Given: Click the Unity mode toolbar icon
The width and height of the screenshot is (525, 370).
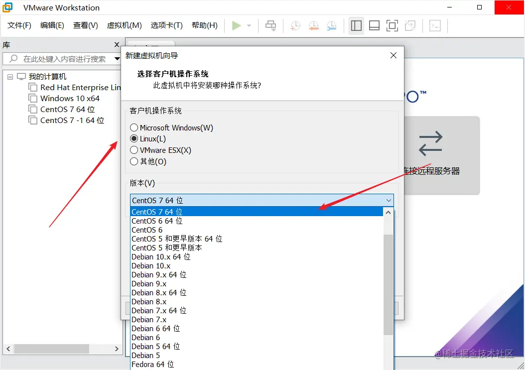Looking at the screenshot, I should click(410, 26).
